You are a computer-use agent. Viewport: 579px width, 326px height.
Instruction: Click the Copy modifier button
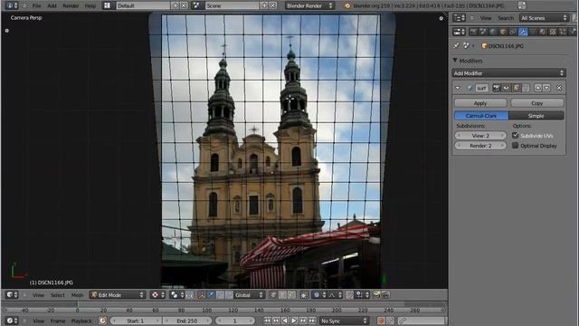pos(536,103)
